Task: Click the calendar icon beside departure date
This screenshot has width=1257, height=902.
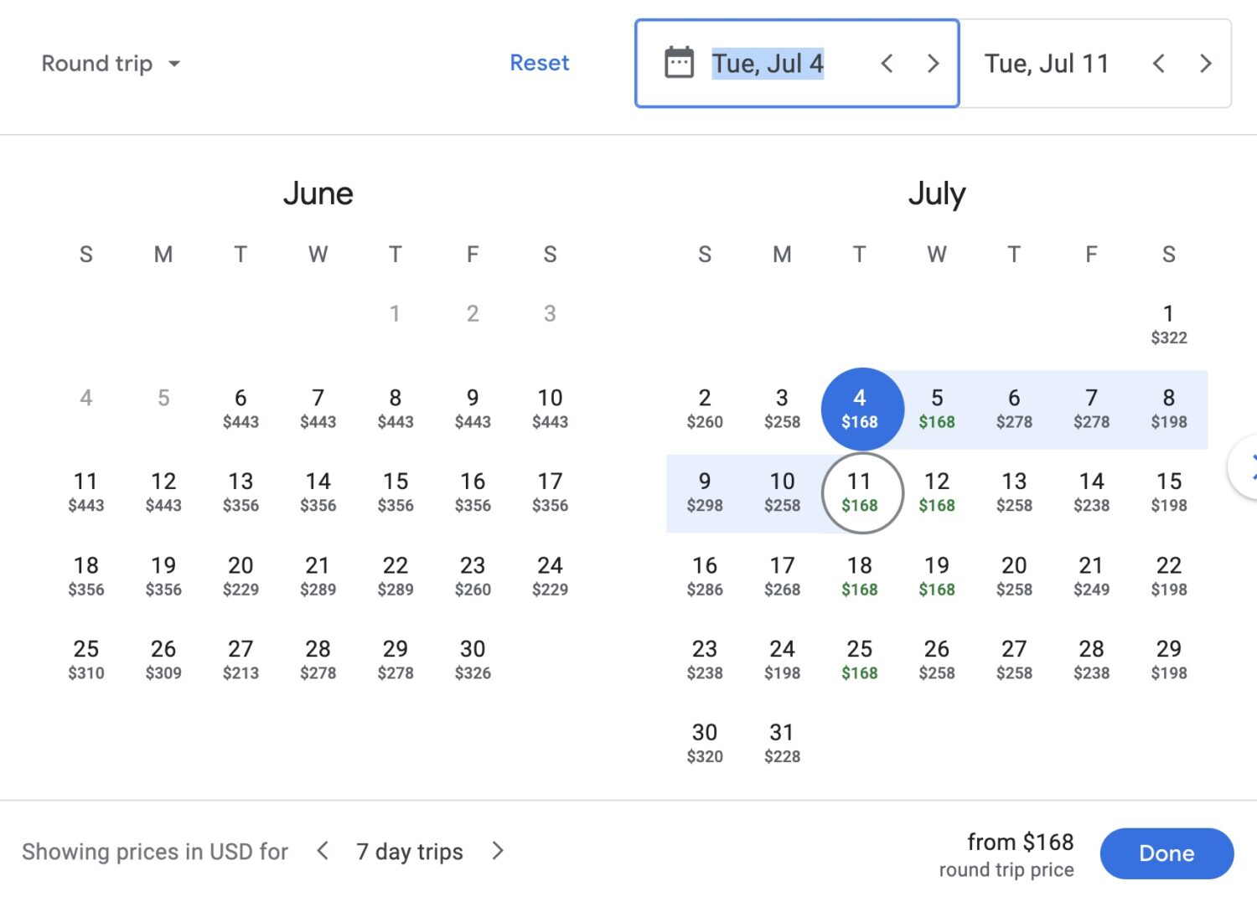Action: coord(679,63)
